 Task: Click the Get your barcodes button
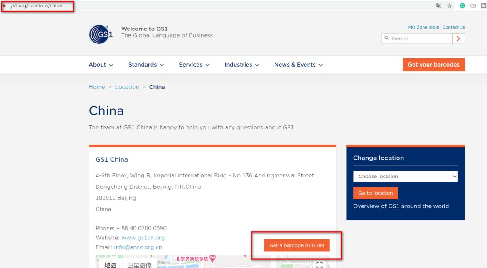tap(433, 64)
